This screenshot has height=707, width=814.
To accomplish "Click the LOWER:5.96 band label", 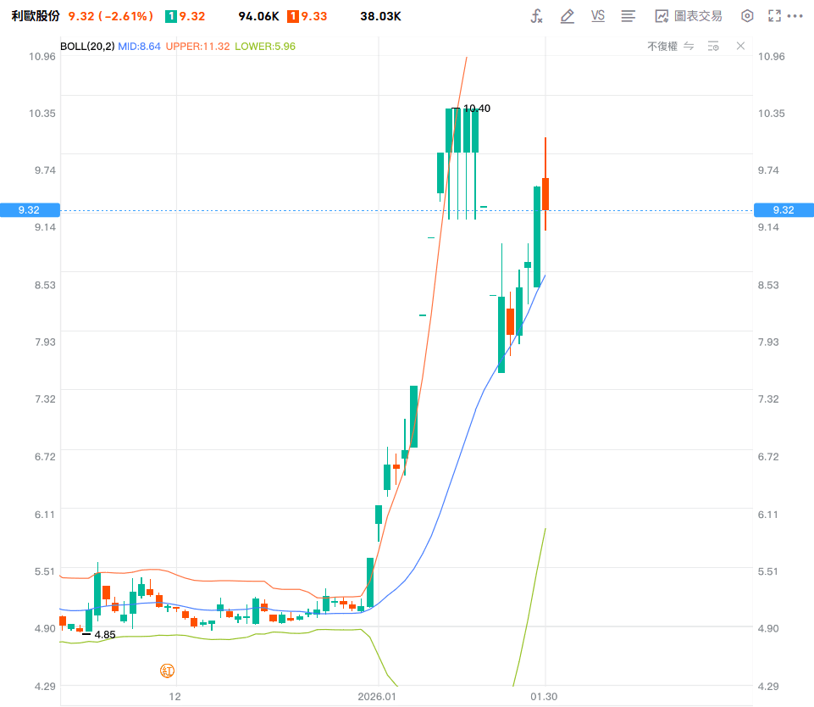I will coord(265,47).
